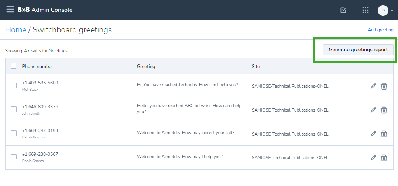Screen dimensions: 398x186
Task: Tick the select-all checkbox in table header
Action: [x=14, y=66]
